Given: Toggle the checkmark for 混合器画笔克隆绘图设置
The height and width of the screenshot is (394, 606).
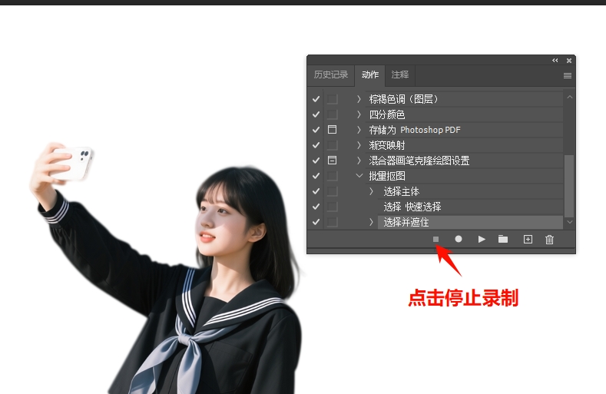Looking at the screenshot, I should [x=316, y=161].
